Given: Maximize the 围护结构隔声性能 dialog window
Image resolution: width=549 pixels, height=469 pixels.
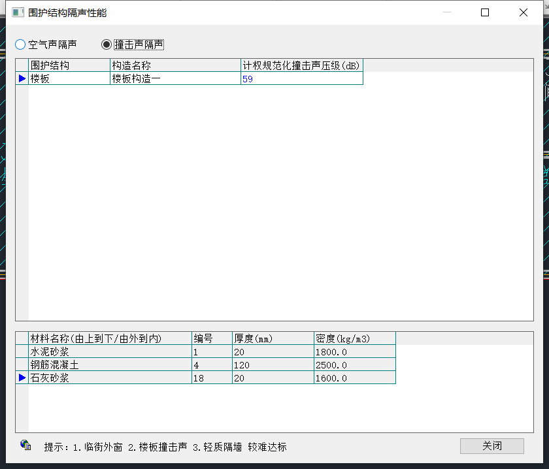Looking at the screenshot, I should (485, 12).
